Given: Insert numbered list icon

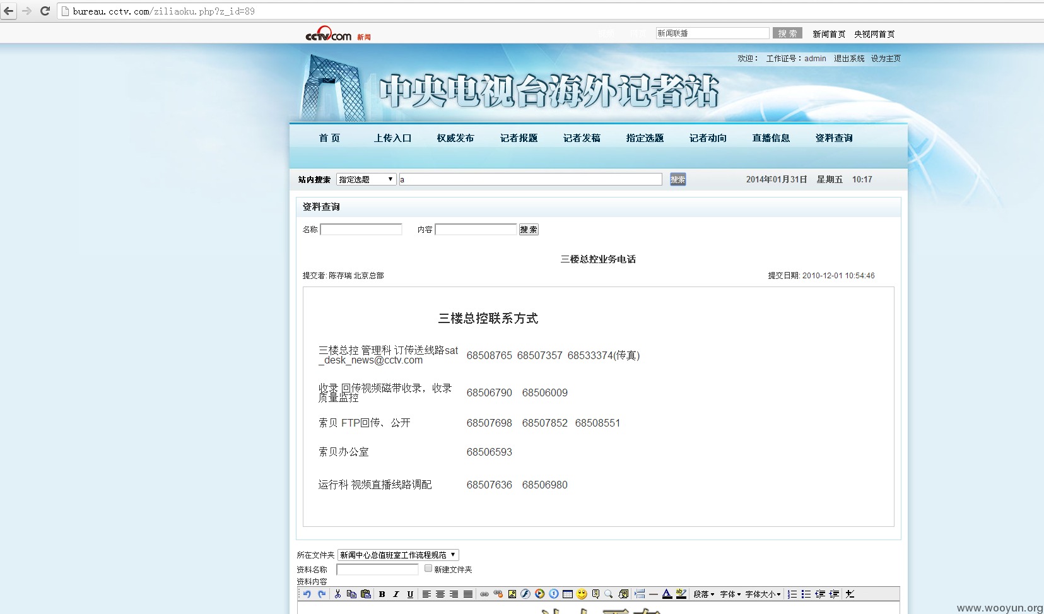Looking at the screenshot, I should tap(792, 594).
